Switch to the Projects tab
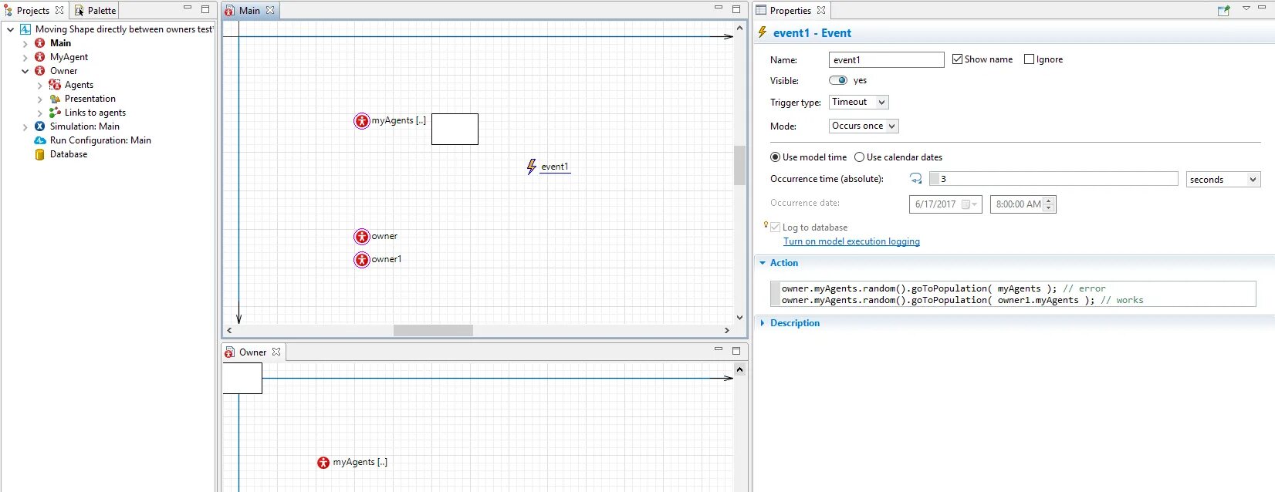The height and width of the screenshot is (492, 1275). coord(33,11)
